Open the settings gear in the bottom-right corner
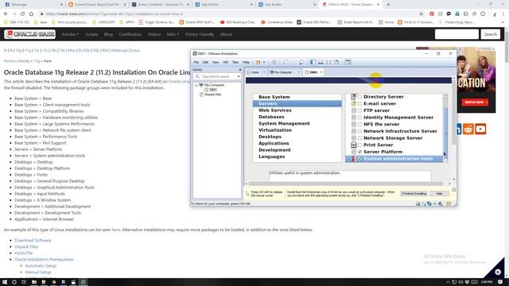The height and width of the screenshot is (286, 509). 498,272
